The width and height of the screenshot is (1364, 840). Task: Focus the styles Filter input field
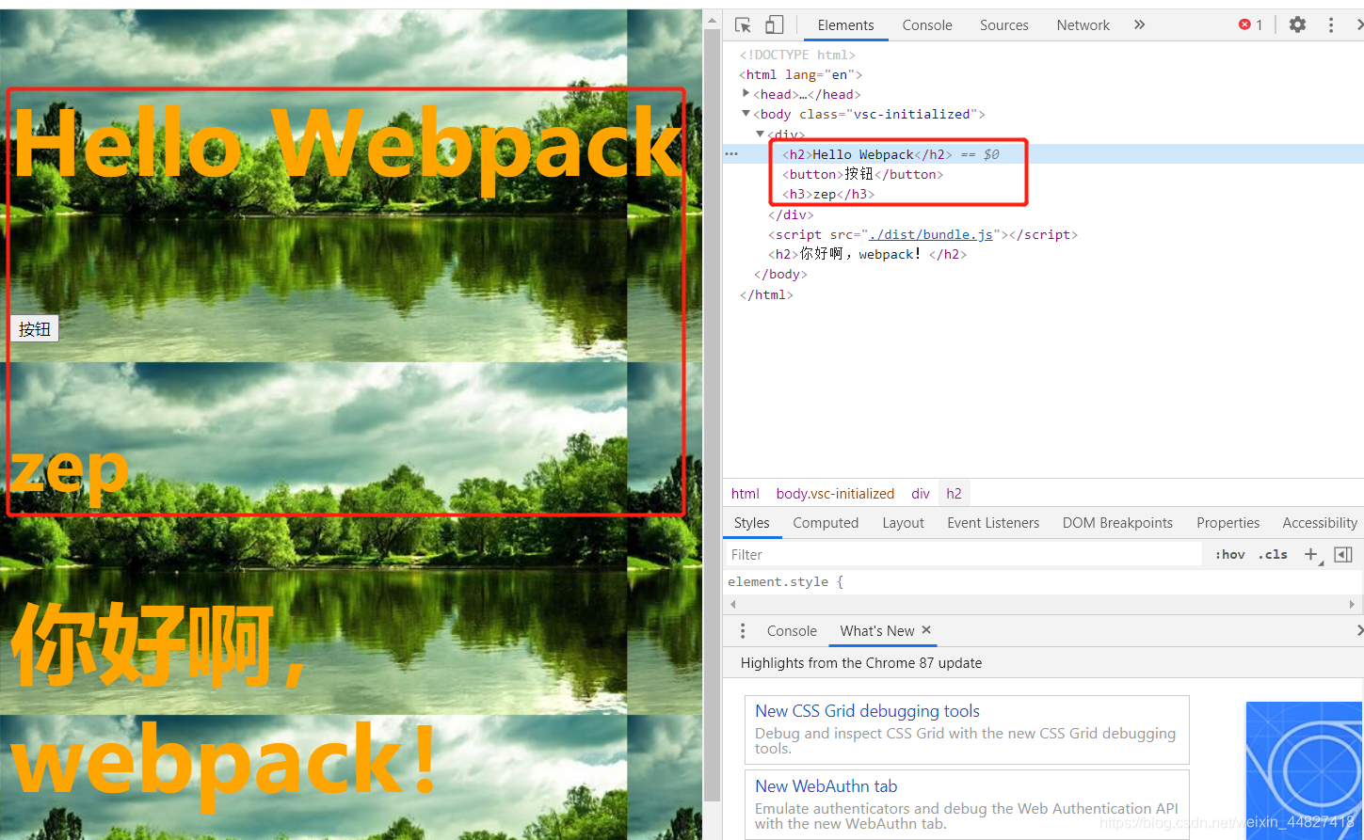[963, 555]
